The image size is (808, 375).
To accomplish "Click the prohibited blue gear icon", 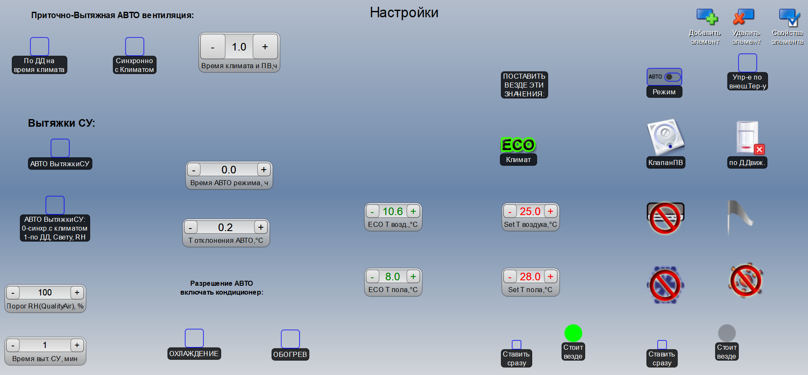I will 665,285.
